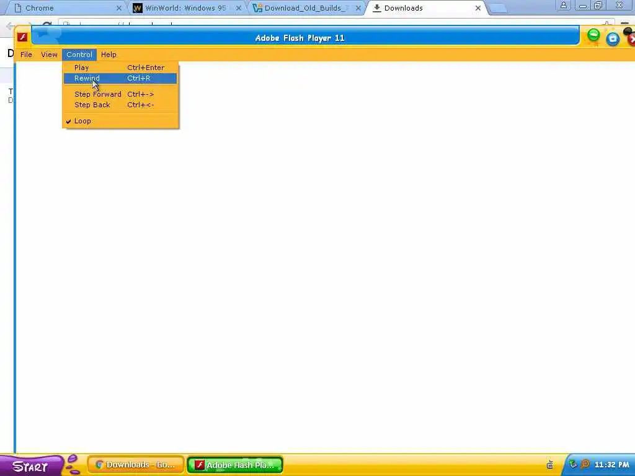Choose Step Forward menu entry
635x476 pixels.
tap(120, 94)
